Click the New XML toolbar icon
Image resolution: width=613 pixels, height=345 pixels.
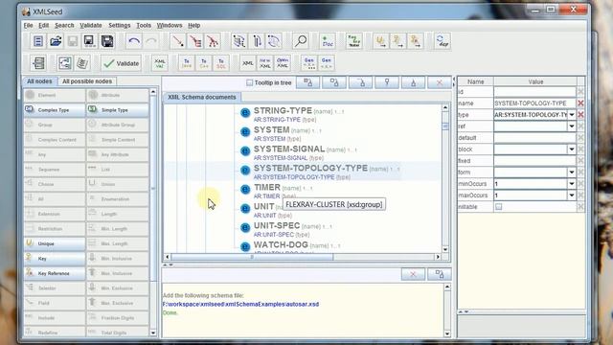tap(265, 63)
